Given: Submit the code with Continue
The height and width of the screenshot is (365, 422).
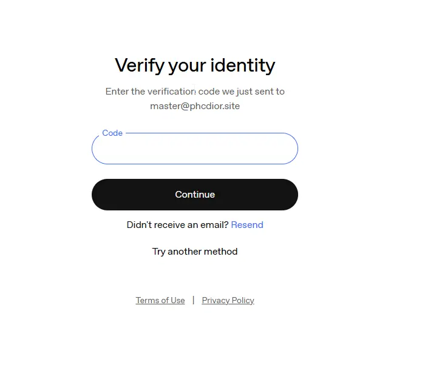Looking at the screenshot, I should 194,195.
